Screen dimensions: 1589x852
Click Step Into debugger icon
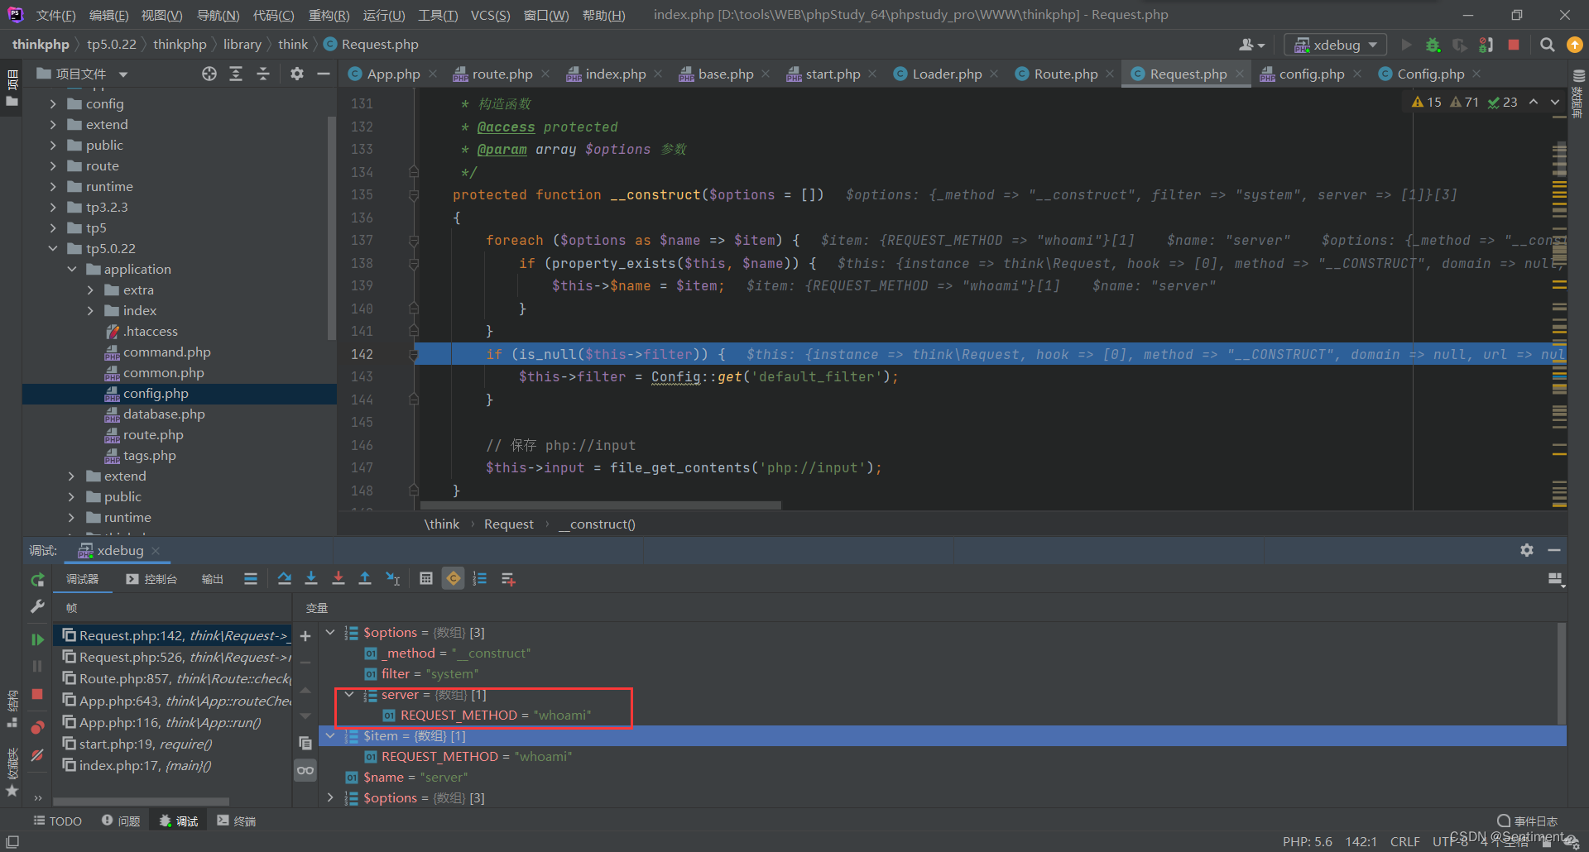311,579
